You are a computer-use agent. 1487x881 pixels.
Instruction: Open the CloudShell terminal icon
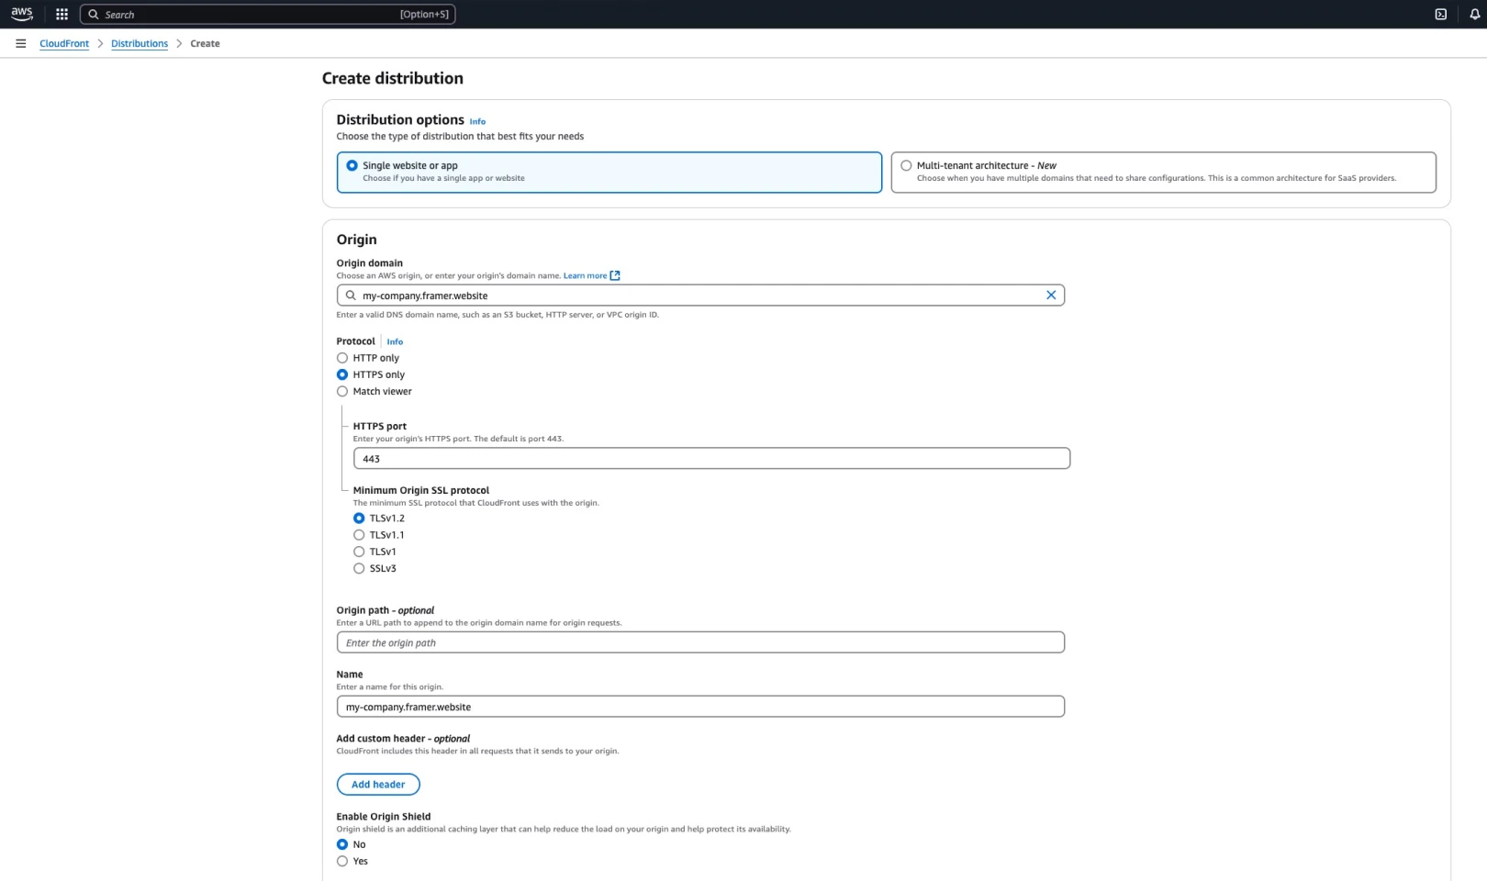pos(1441,14)
